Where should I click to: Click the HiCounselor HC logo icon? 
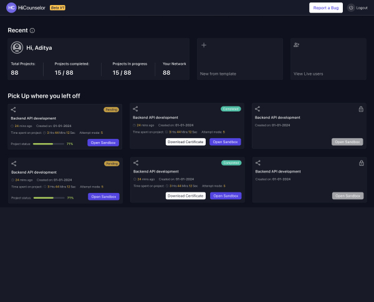11,7
